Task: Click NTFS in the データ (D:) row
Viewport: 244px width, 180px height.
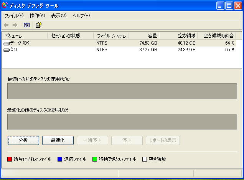Action: click(x=102, y=43)
